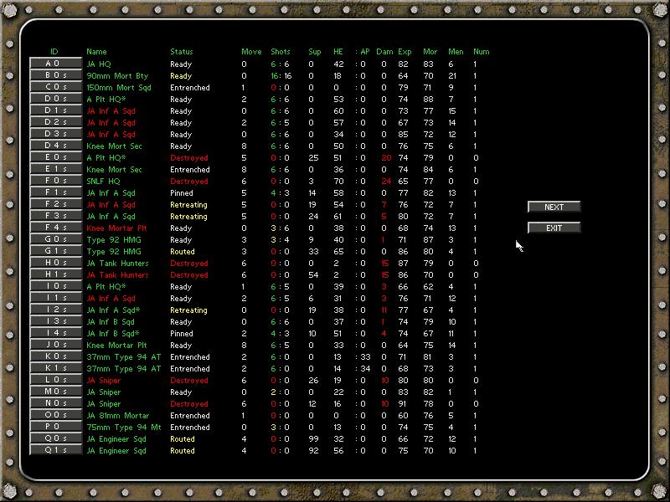The image size is (670, 502).
Task: Click the 'Knee Mortar Plt' name in row J0
Action: (x=116, y=346)
